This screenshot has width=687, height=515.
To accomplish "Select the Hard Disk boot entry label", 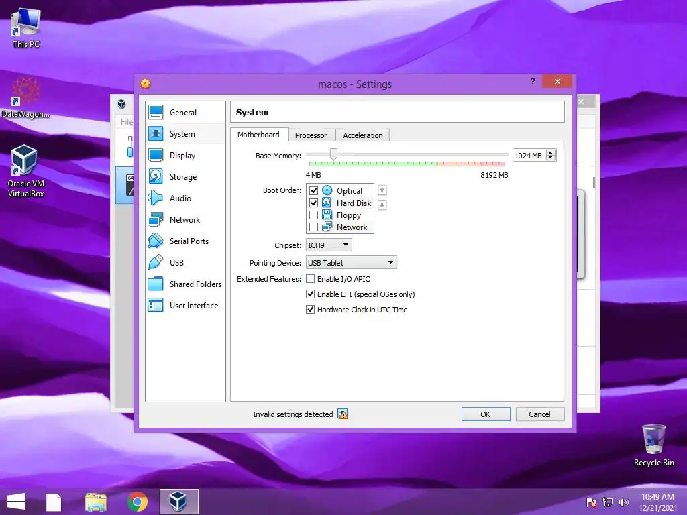I will (354, 203).
